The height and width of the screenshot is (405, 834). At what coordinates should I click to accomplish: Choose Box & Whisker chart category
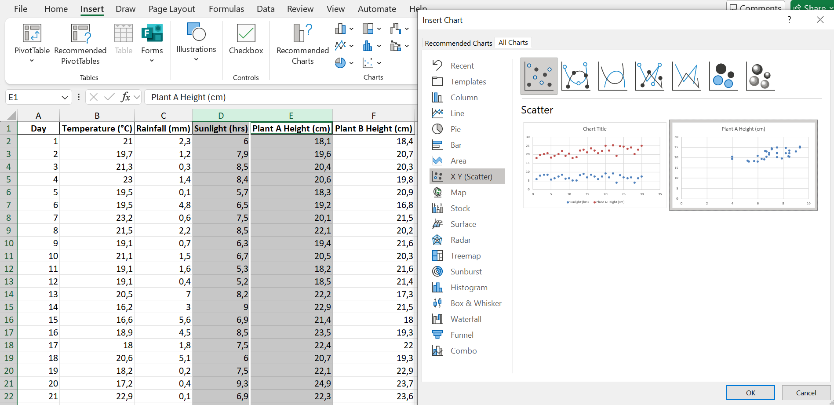[476, 303]
